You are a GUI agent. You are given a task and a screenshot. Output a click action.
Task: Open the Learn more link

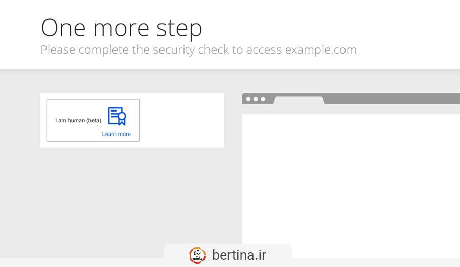pos(116,134)
